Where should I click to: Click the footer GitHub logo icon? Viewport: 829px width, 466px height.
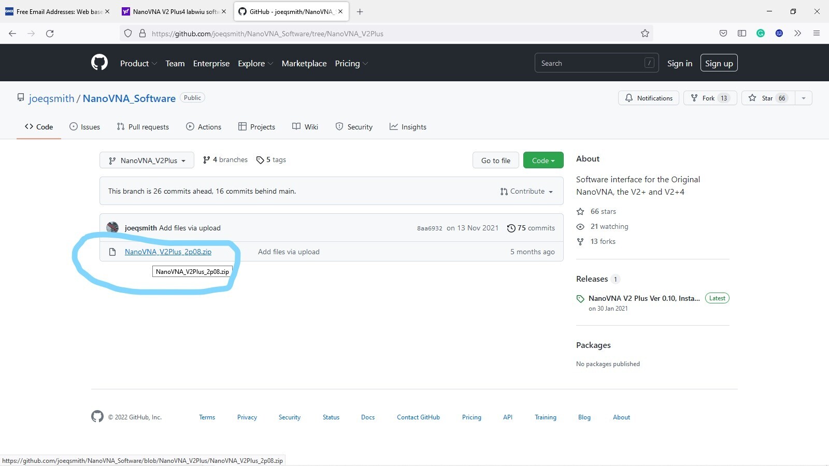(x=97, y=416)
